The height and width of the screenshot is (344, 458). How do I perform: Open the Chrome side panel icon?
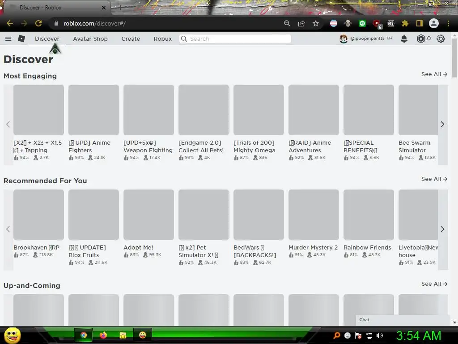click(420, 23)
